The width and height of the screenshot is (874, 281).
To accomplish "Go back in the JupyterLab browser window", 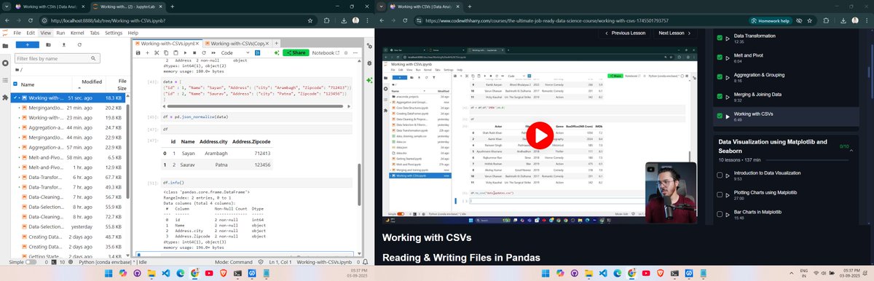I will (x=7, y=20).
